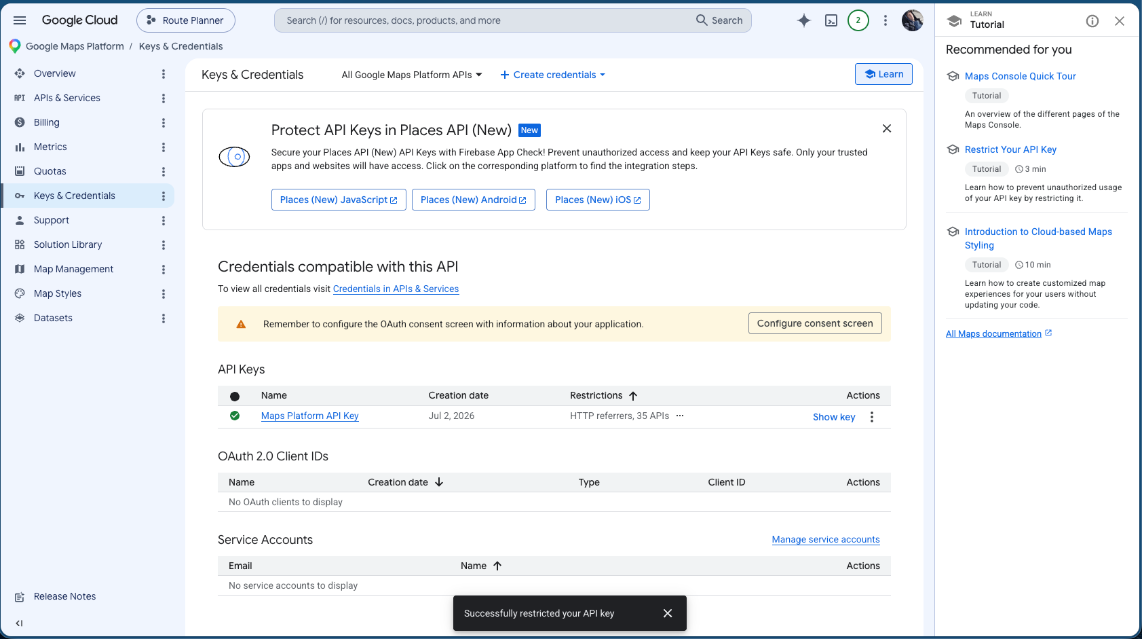Open Gemini AI assistant sparkle icon
This screenshot has width=1142, height=639.
[804, 20]
